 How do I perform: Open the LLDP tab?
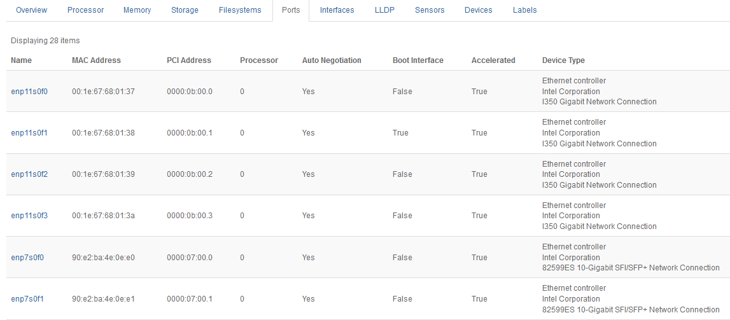384,10
